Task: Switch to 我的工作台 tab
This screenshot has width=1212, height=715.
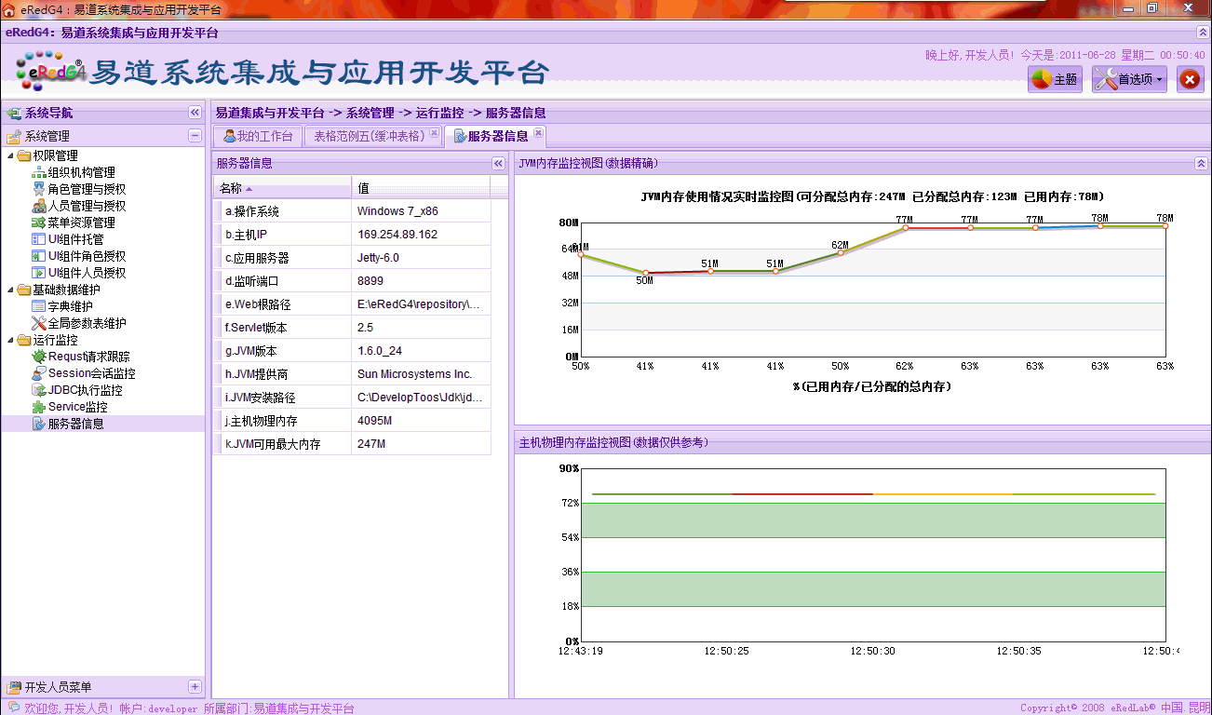Action: pyautogui.click(x=258, y=137)
